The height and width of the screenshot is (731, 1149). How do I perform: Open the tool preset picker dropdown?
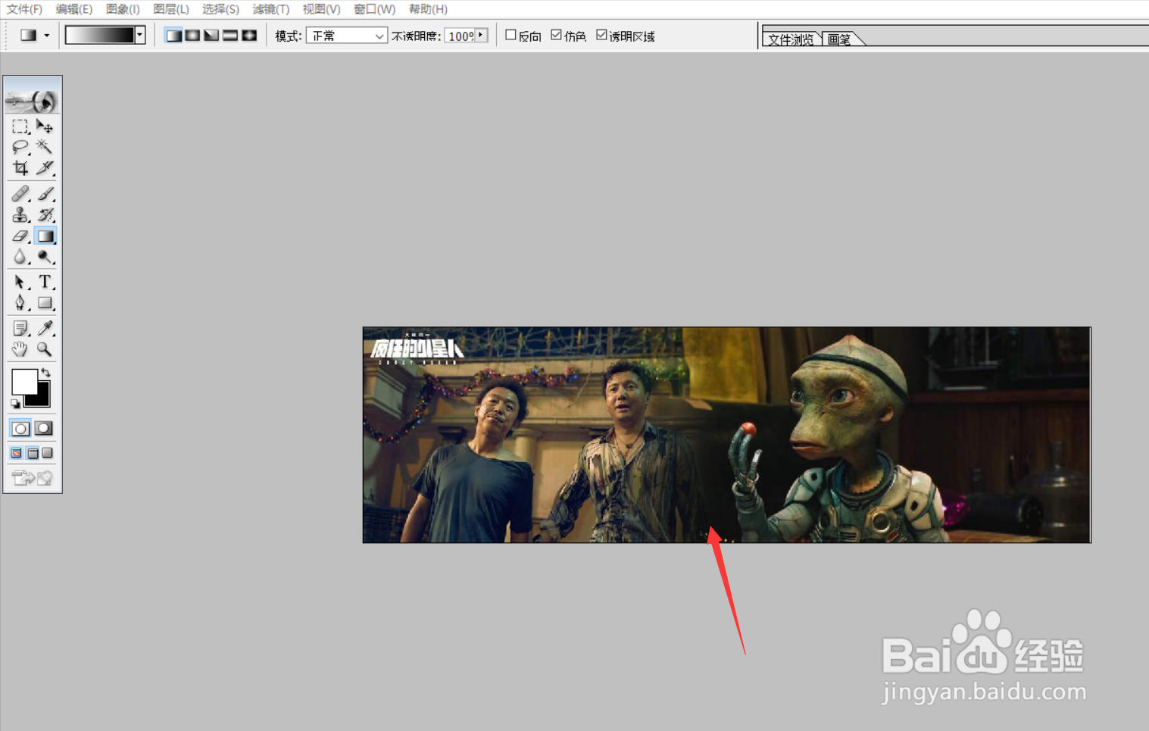tap(47, 36)
